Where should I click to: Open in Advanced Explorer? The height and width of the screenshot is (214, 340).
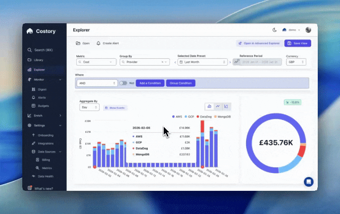259,43
